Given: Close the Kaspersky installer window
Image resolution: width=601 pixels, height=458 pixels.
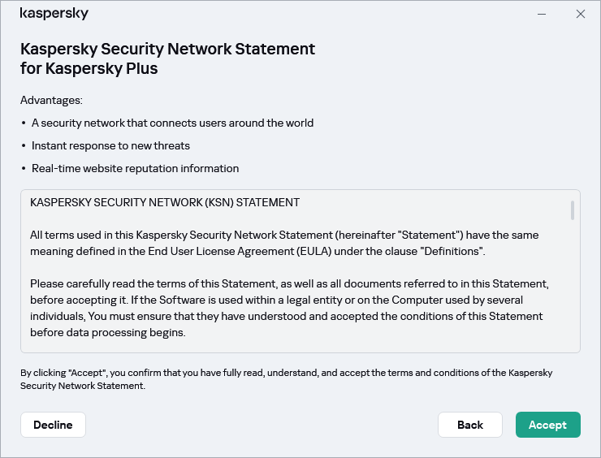Looking at the screenshot, I should click(580, 14).
